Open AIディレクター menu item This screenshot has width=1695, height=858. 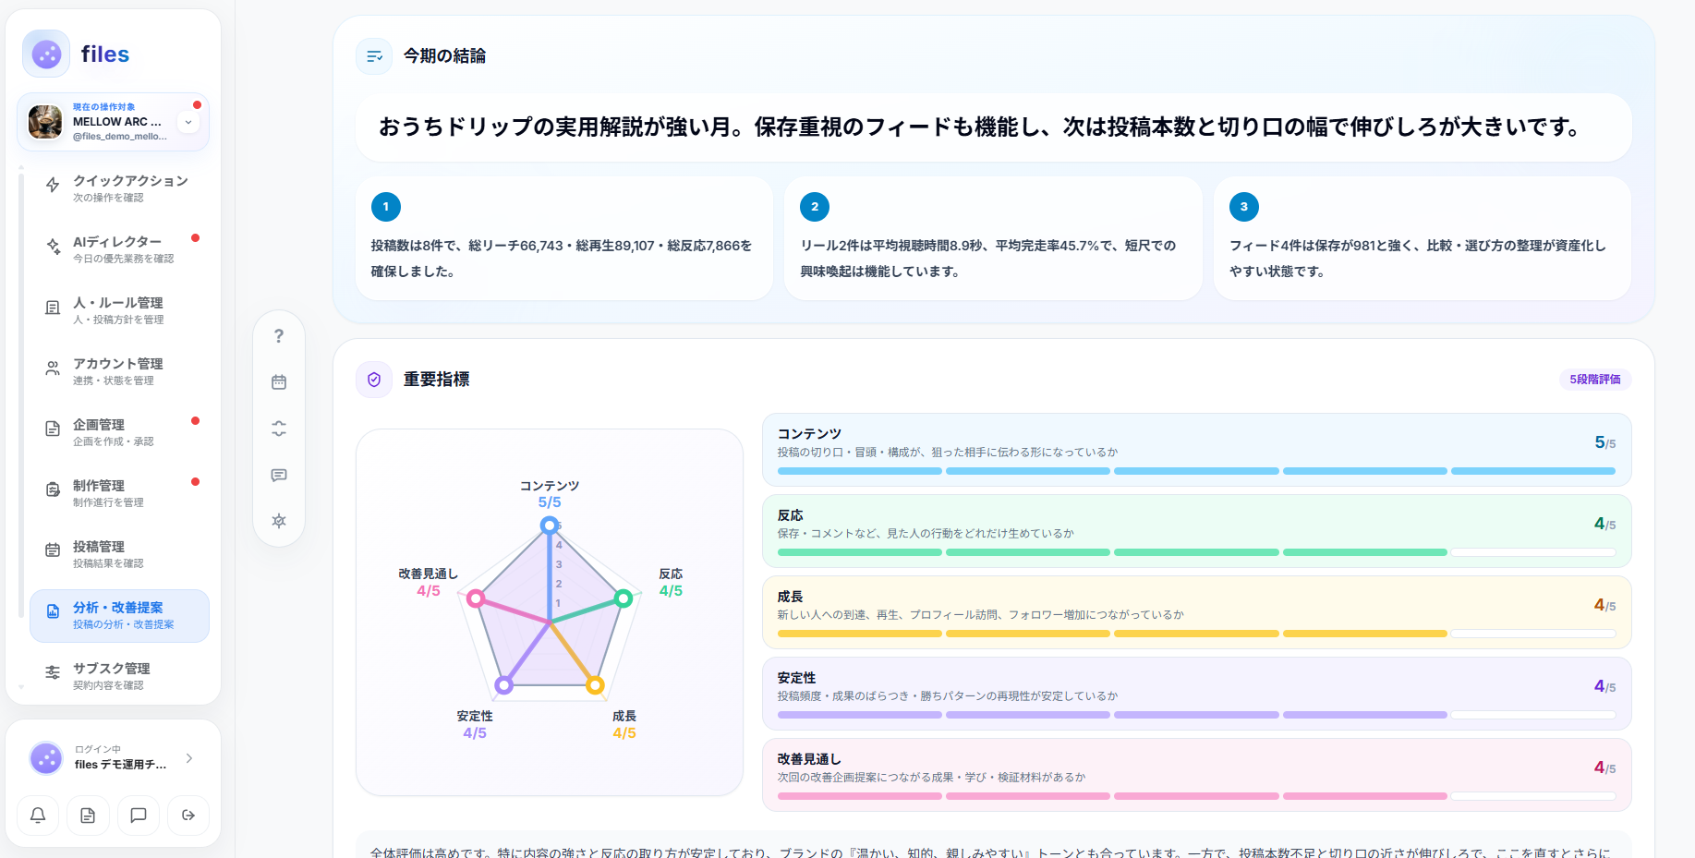tap(119, 249)
